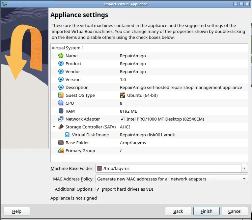Select the AHCI controller value
252x220 pixels.
[x=125, y=127]
